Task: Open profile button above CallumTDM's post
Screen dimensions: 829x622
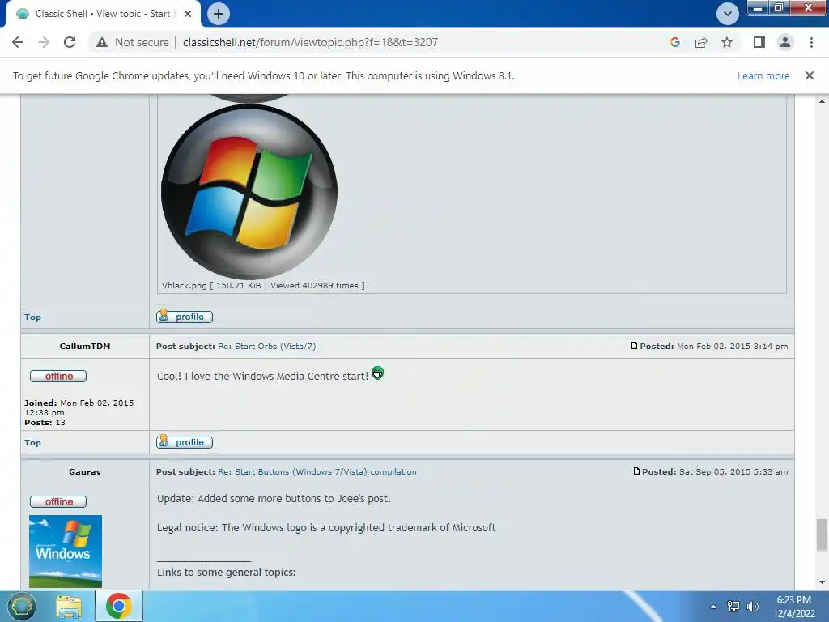Action: [185, 317]
